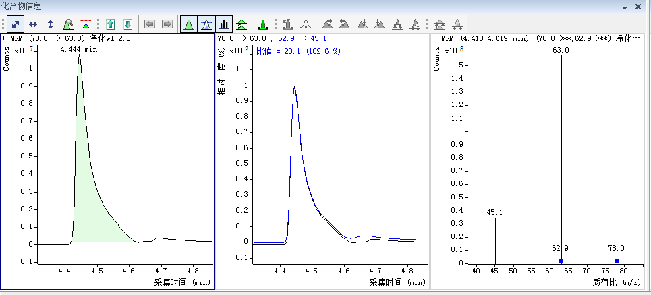Click the snap baseline icon with square handles

click(x=397, y=24)
